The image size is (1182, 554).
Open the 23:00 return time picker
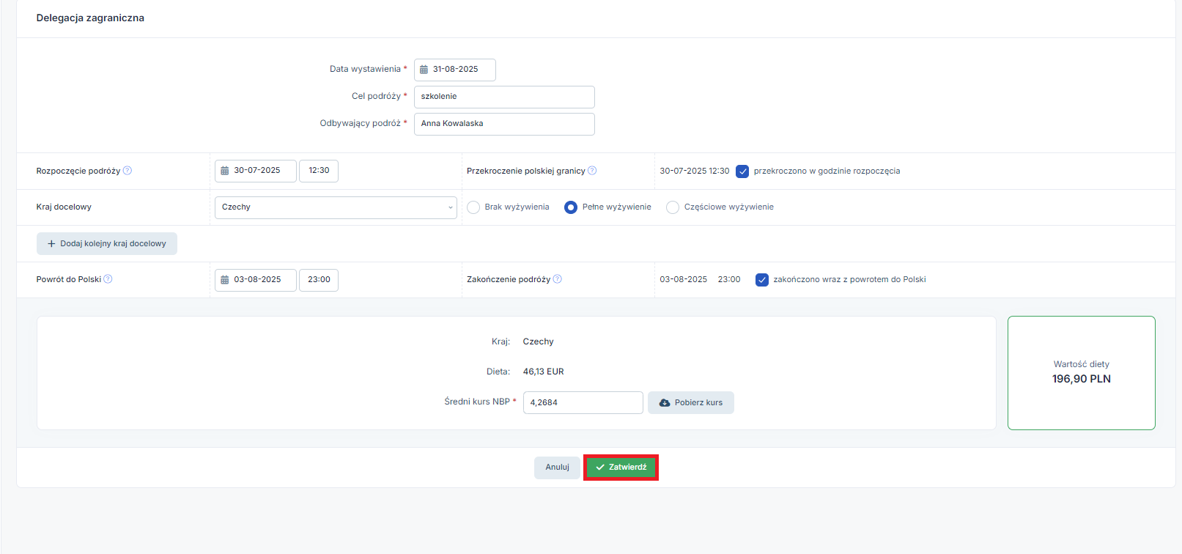pos(319,280)
